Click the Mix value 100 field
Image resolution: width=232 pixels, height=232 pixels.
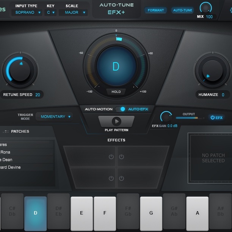(x=209, y=17)
